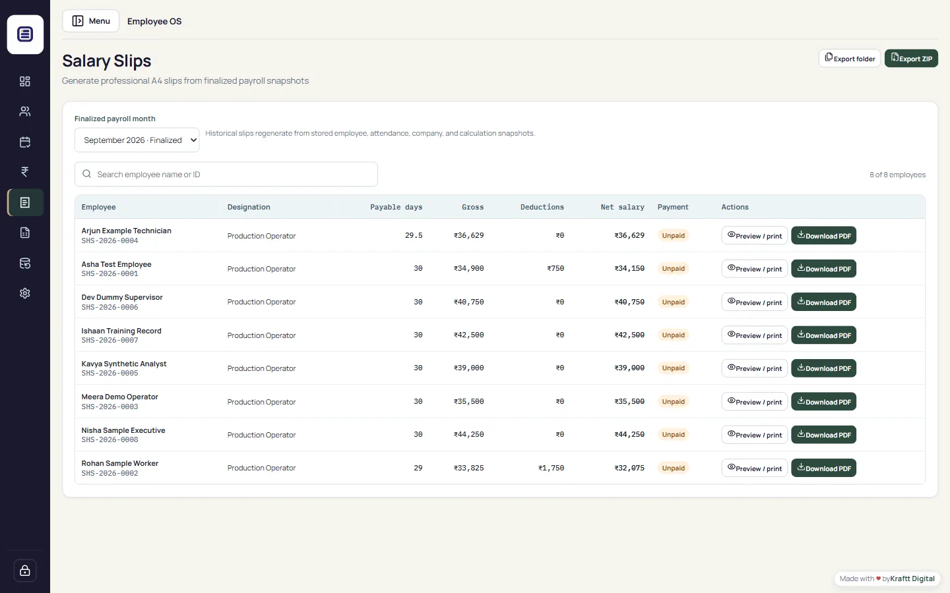Image resolution: width=950 pixels, height=593 pixels.
Task: Open the employees people icon in sidebar
Action: pos(25,111)
